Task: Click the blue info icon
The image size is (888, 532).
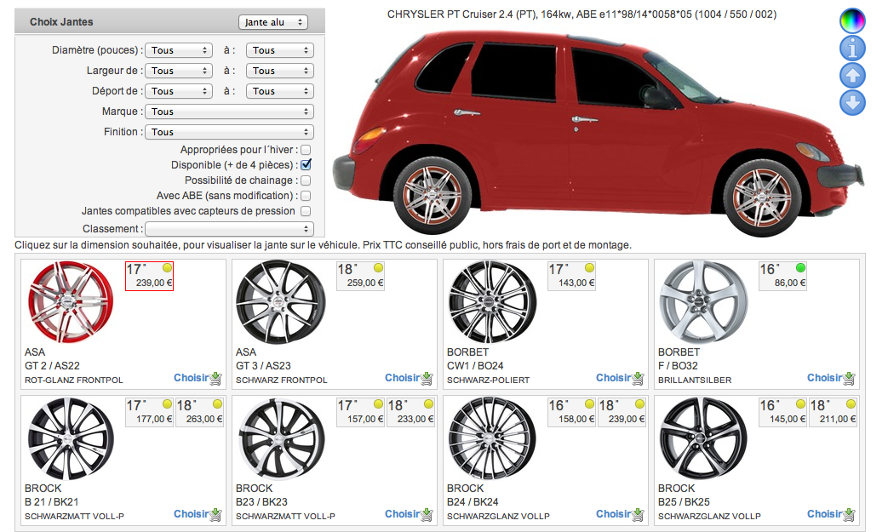Action: tap(852, 48)
